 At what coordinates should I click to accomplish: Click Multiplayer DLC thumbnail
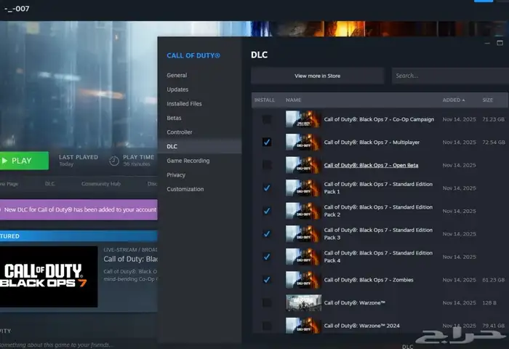303,143
